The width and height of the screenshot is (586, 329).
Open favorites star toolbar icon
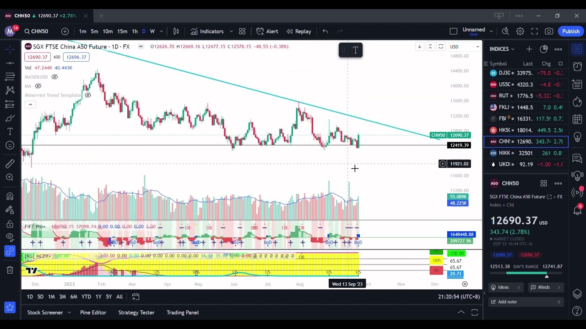pyautogui.click(x=10, y=308)
